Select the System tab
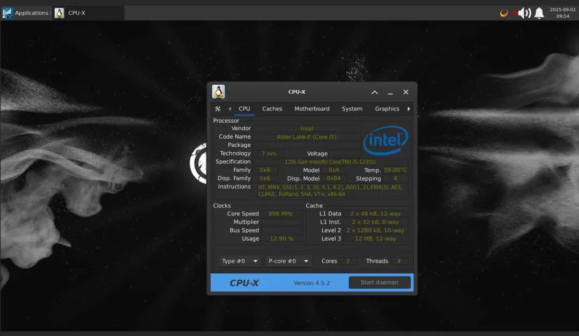 click(352, 109)
